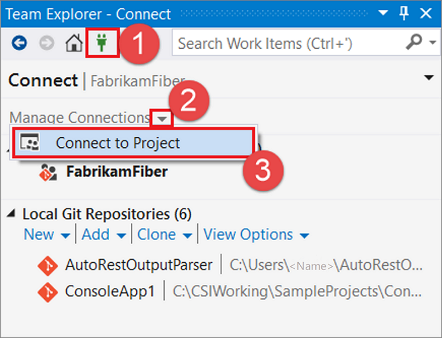Click the ConsoleApp1 git repository icon
This screenshot has height=338, width=442.
[48, 292]
